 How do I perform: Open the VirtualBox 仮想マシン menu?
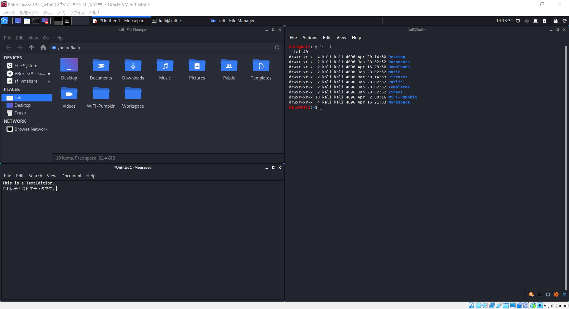point(29,12)
